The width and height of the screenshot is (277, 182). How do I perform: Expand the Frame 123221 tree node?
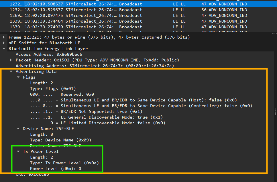tap(4, 37)
